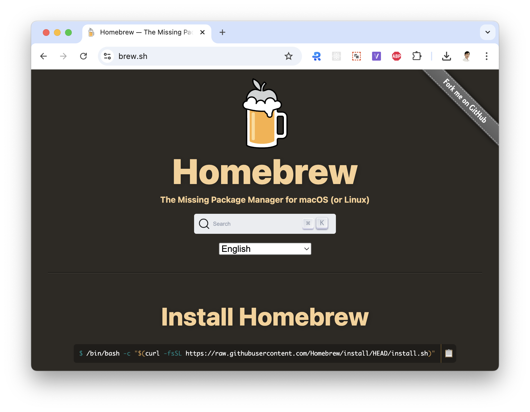Open the blue R extension icon
The image size is (530, 412).
tap(316, 56)
